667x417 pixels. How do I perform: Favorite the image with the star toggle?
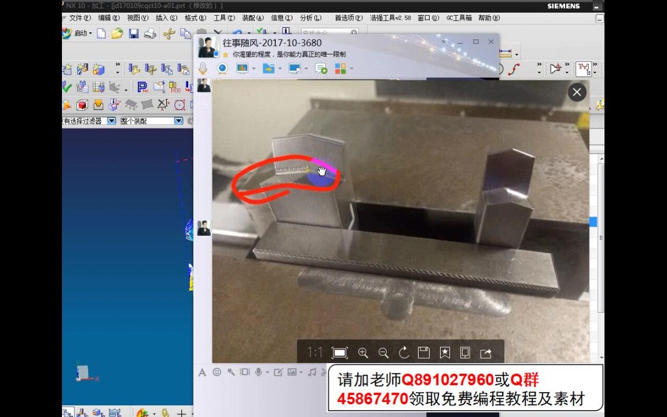(x=445, y=353)
